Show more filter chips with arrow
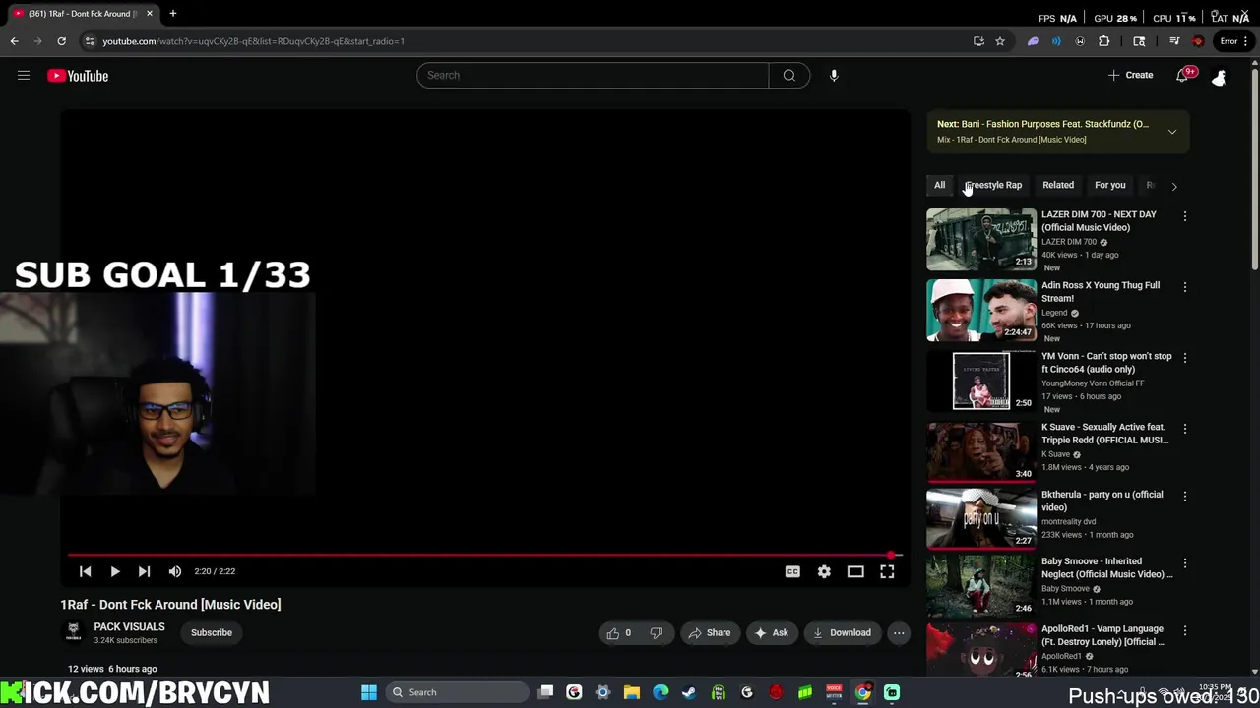 click(x=1173, y=186)
